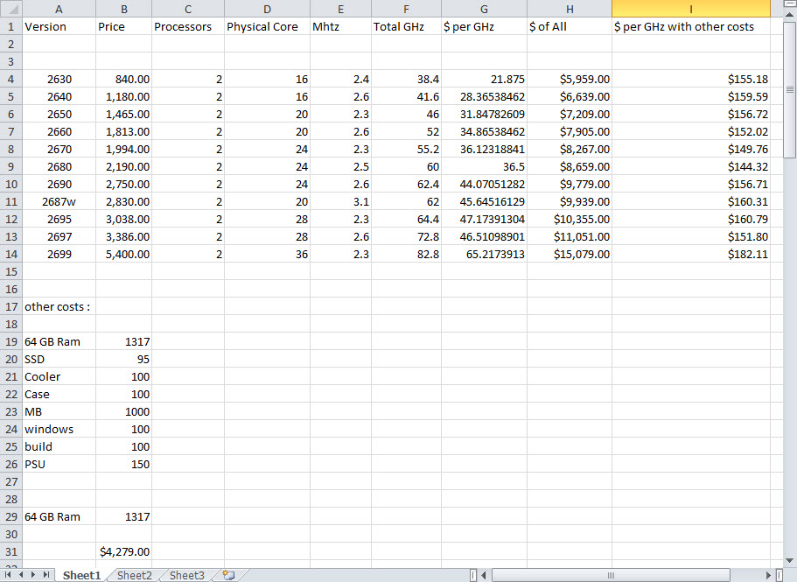This screenshot has width=797, height=582.
Task: Click the previous sheet navigation arrow
Action: pos(22,575)
